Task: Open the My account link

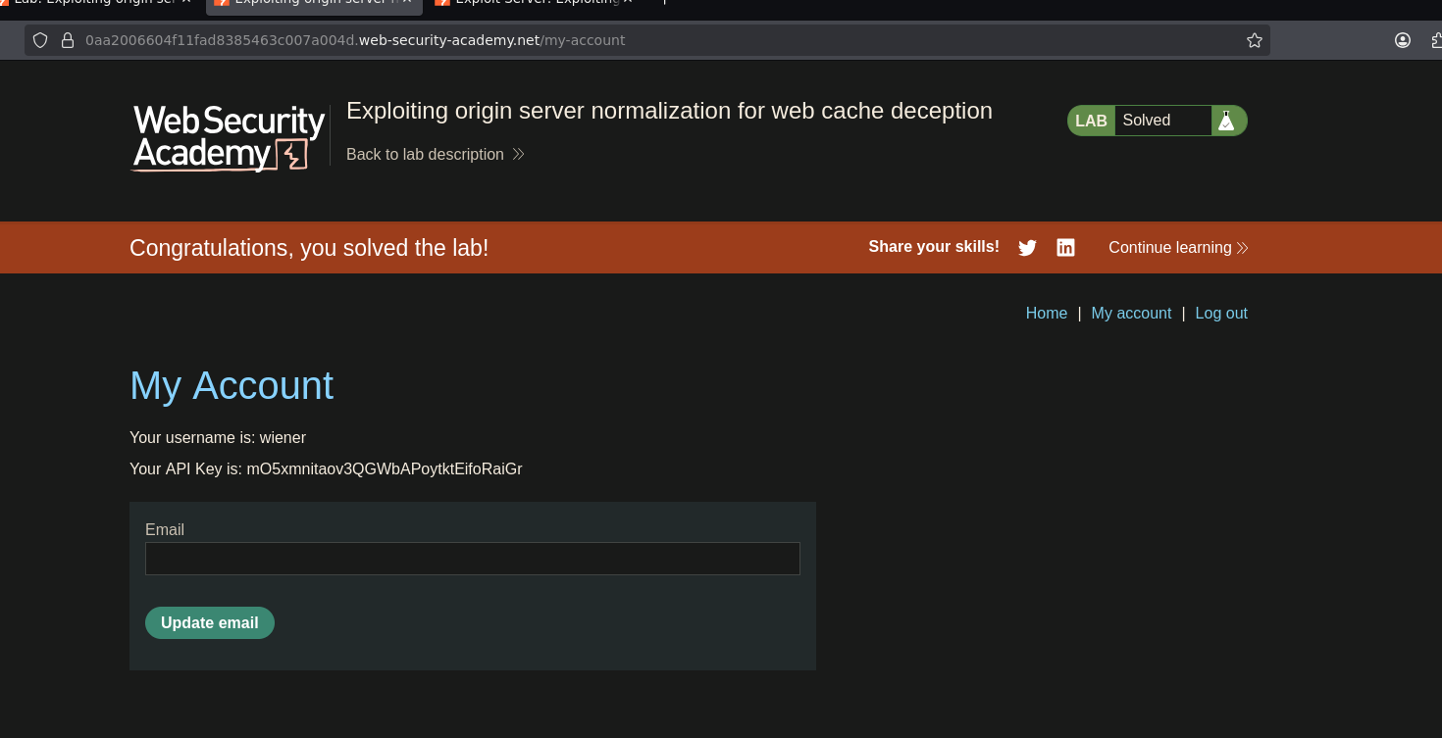Action: 1131,314
